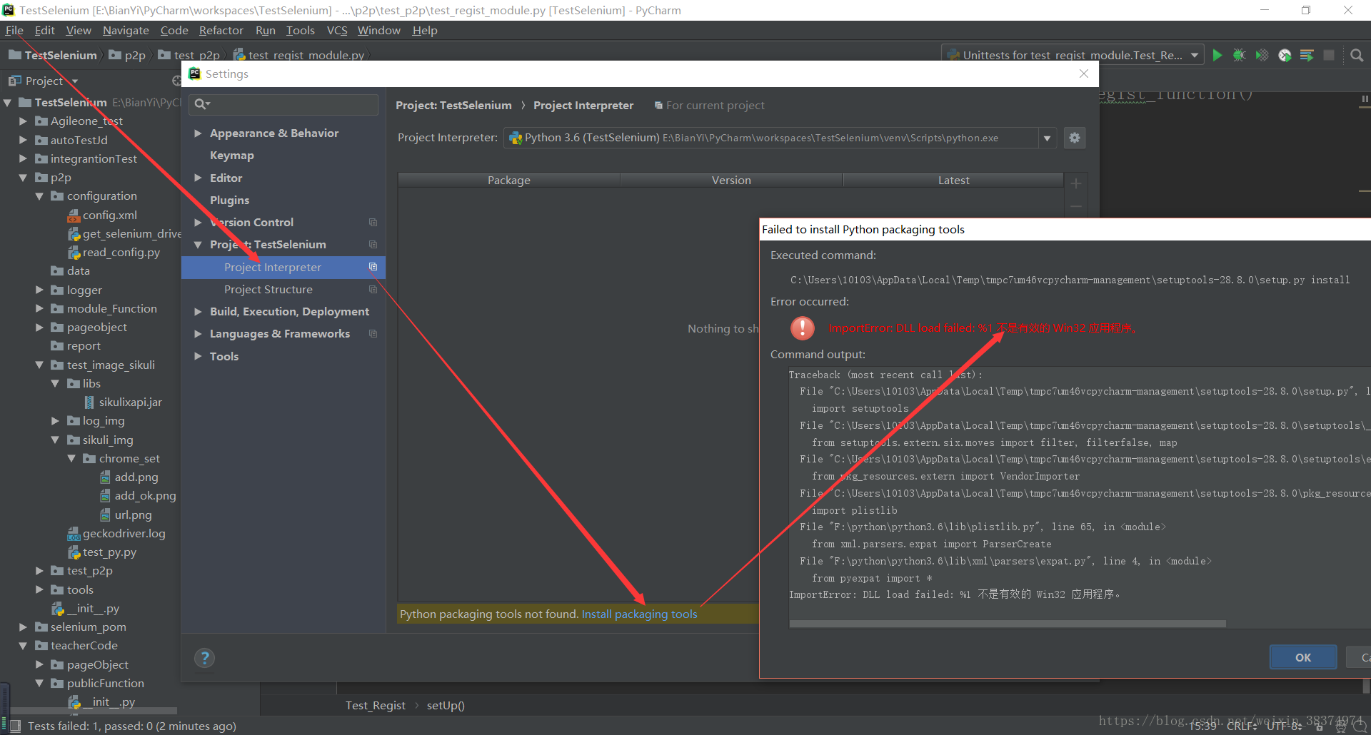Click project-level icon beside Version Control
The image size is (1371, 735).
coord(373,223)
